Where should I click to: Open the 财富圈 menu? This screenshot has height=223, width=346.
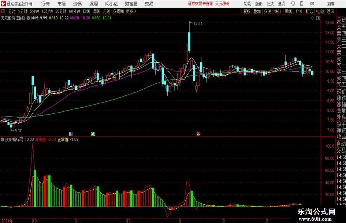(131, 4)
